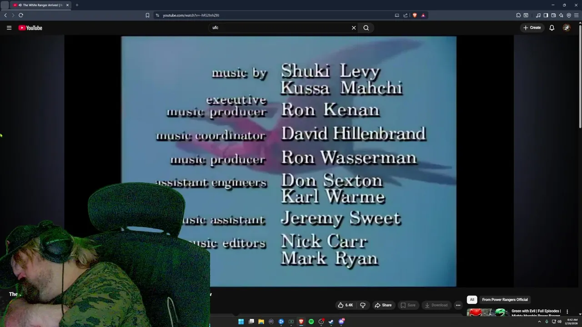Toggle the browser sidebar panel

[x=546, y=15]
